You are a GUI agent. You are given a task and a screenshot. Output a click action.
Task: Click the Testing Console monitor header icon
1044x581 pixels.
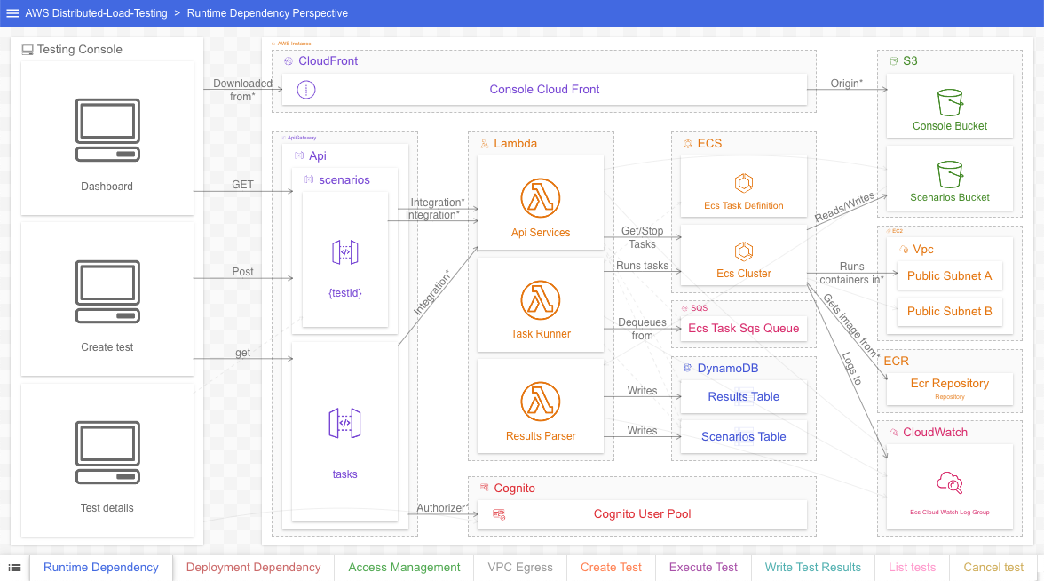click(28, 50)
